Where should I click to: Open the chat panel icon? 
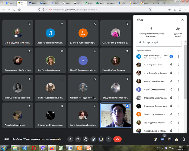coord(170,139)
